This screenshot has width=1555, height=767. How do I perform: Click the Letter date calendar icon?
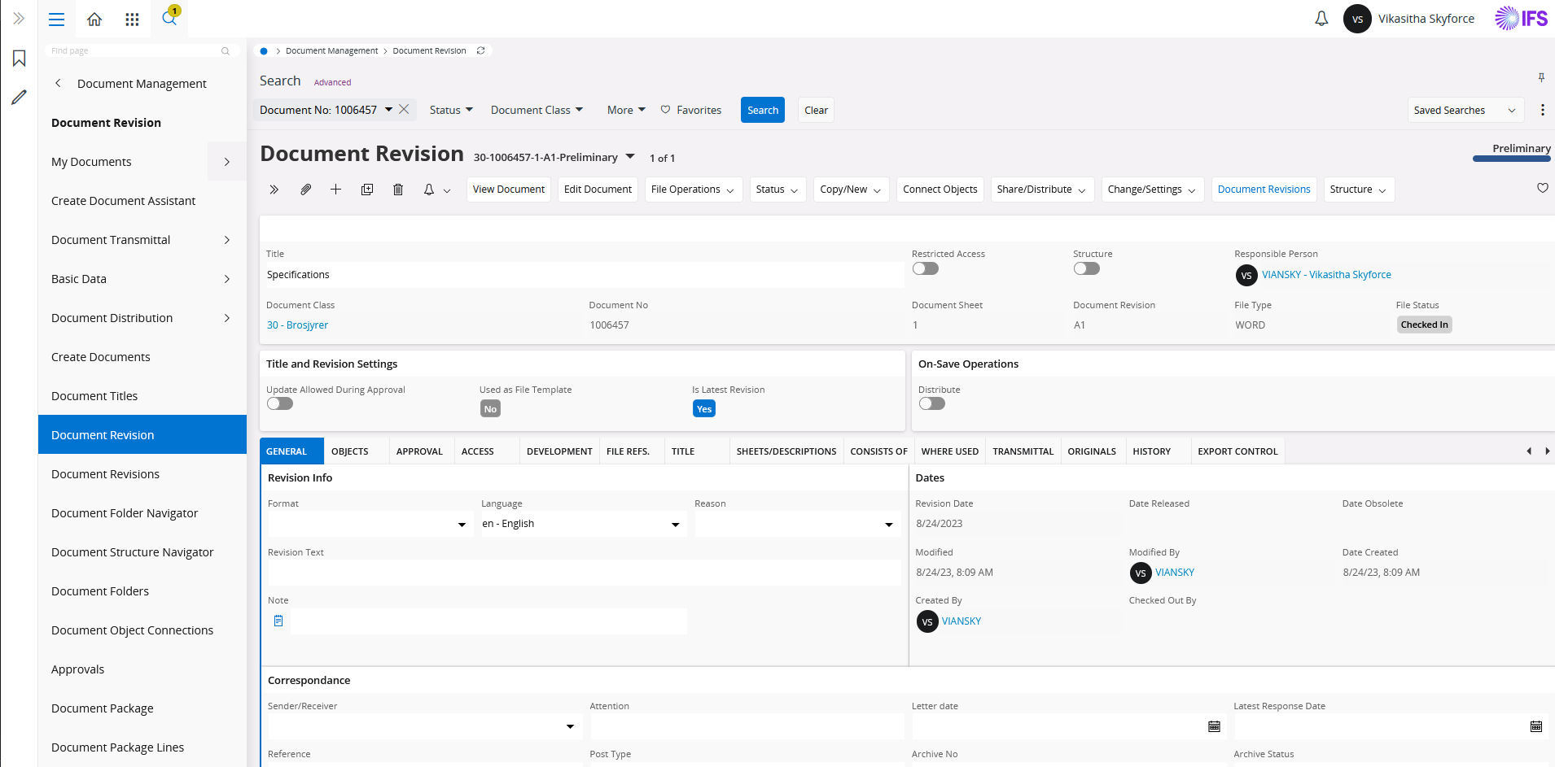tap(1214, 726)
